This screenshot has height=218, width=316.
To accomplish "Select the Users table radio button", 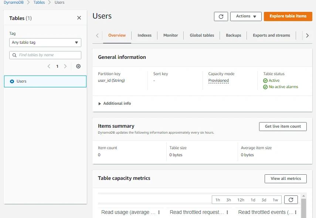I will (x=12, y=81).
